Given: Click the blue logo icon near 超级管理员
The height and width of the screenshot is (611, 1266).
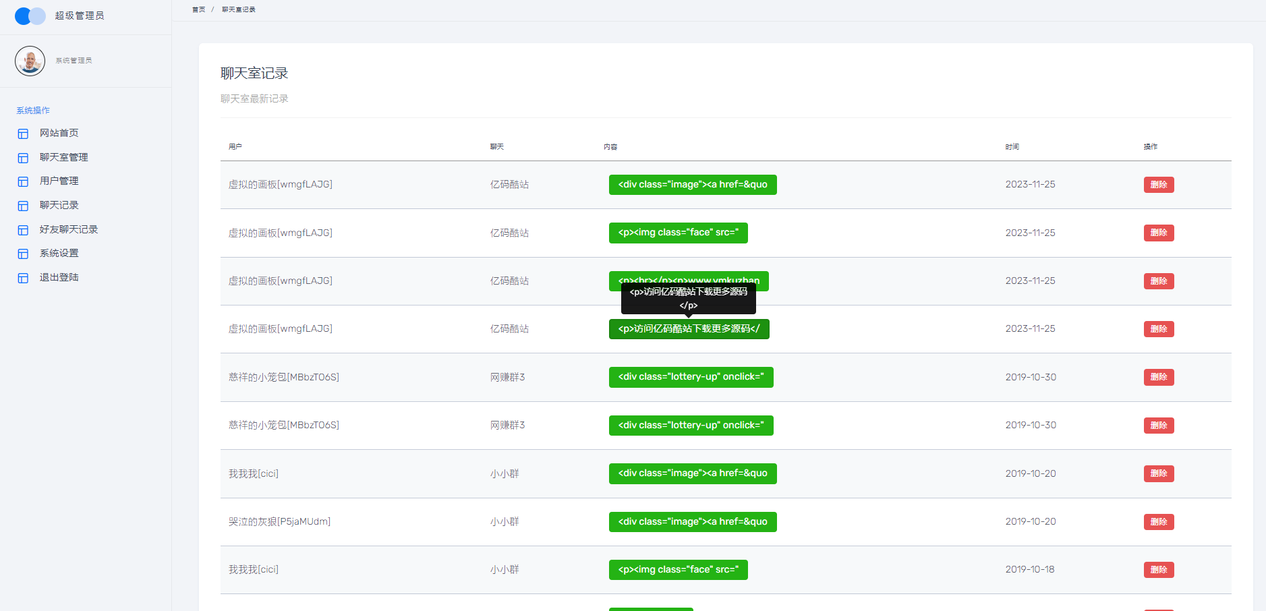Looking at the screenshot, I should tap(30, 16).
